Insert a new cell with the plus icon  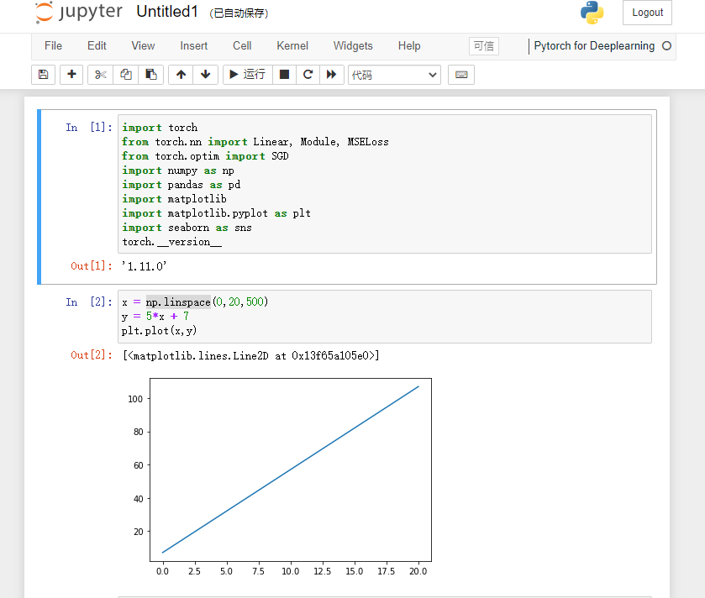(x=71, y=75)
